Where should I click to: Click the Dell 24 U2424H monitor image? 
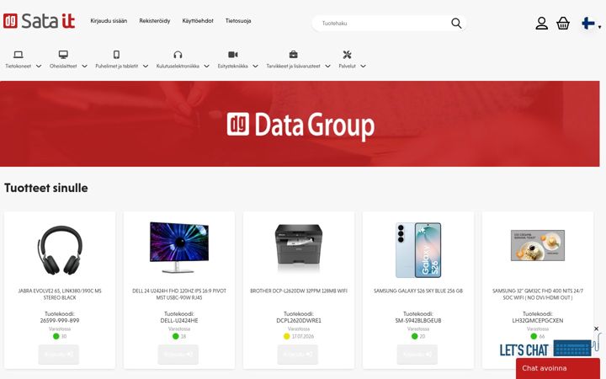click(x=179, y=248)
